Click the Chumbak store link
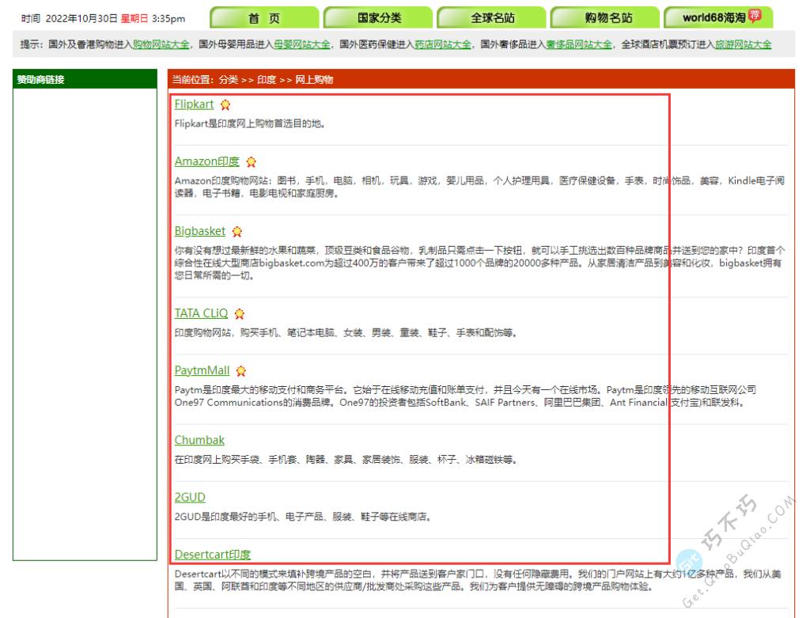Image resolution: width=810 pixels, height=618 pixels. [199, 440]
